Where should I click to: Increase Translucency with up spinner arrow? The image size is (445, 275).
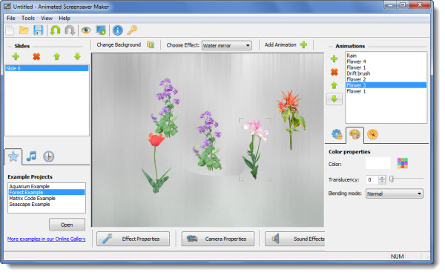click(x=382, y=177)
